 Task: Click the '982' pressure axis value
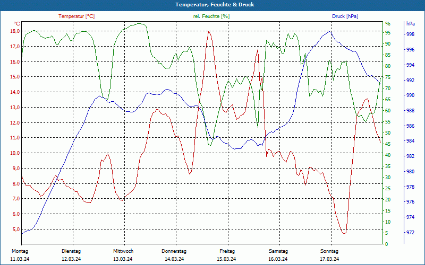click(410, 156)
